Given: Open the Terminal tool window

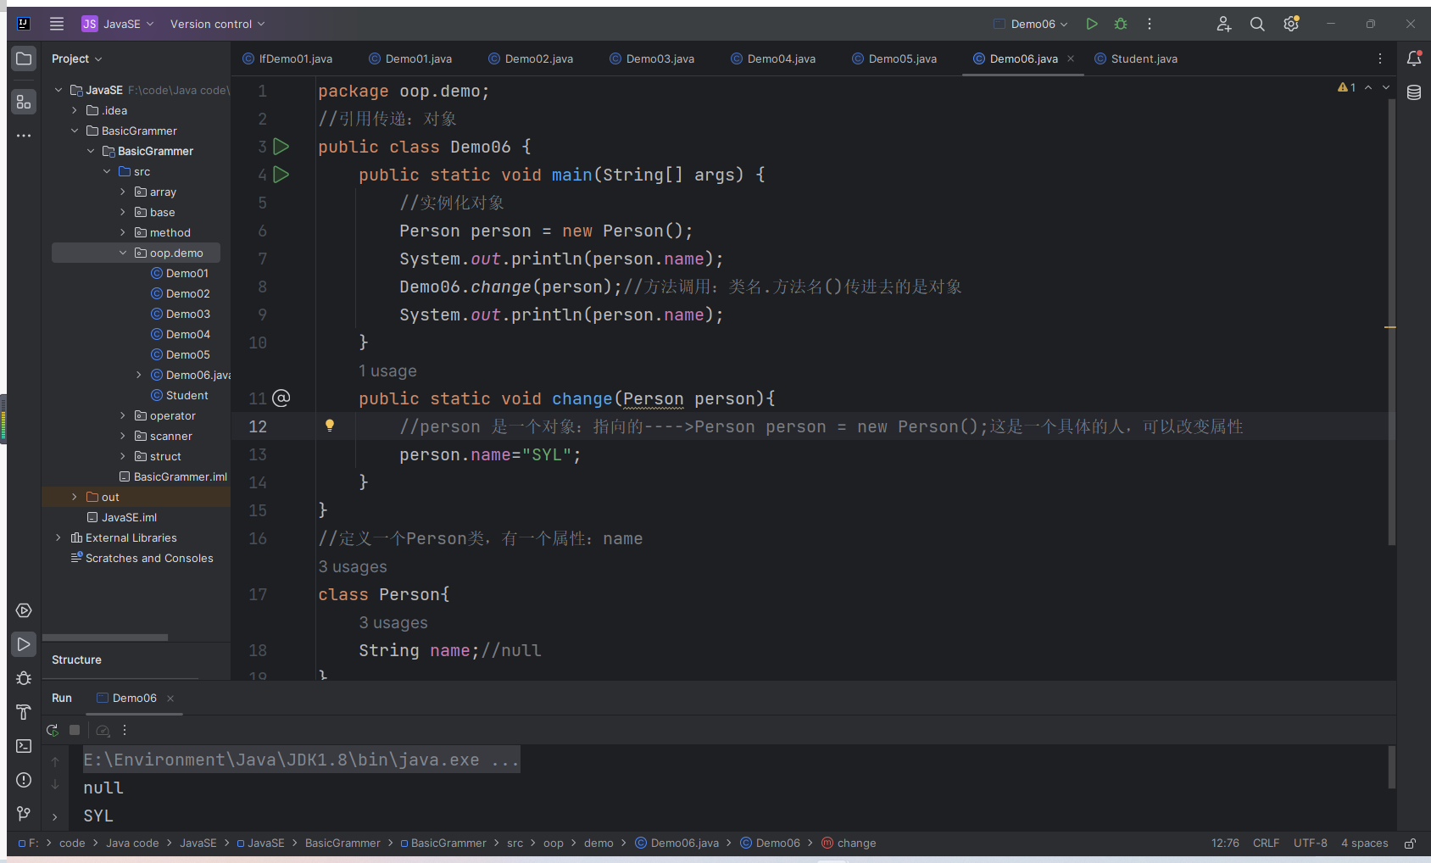Looking at the screenshot, I should (x=24, y=746).
